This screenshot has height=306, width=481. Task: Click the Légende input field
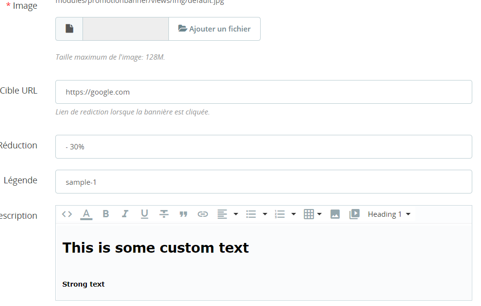click(x=264, y=181)
